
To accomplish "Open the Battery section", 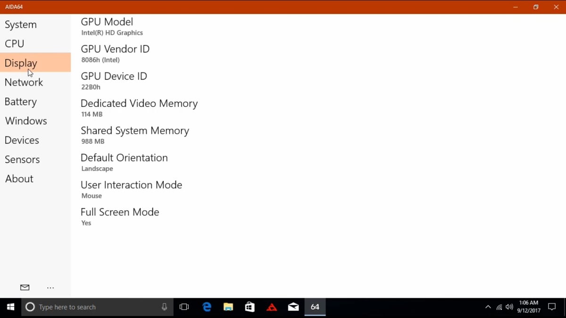I will click(x=35, y=102).
